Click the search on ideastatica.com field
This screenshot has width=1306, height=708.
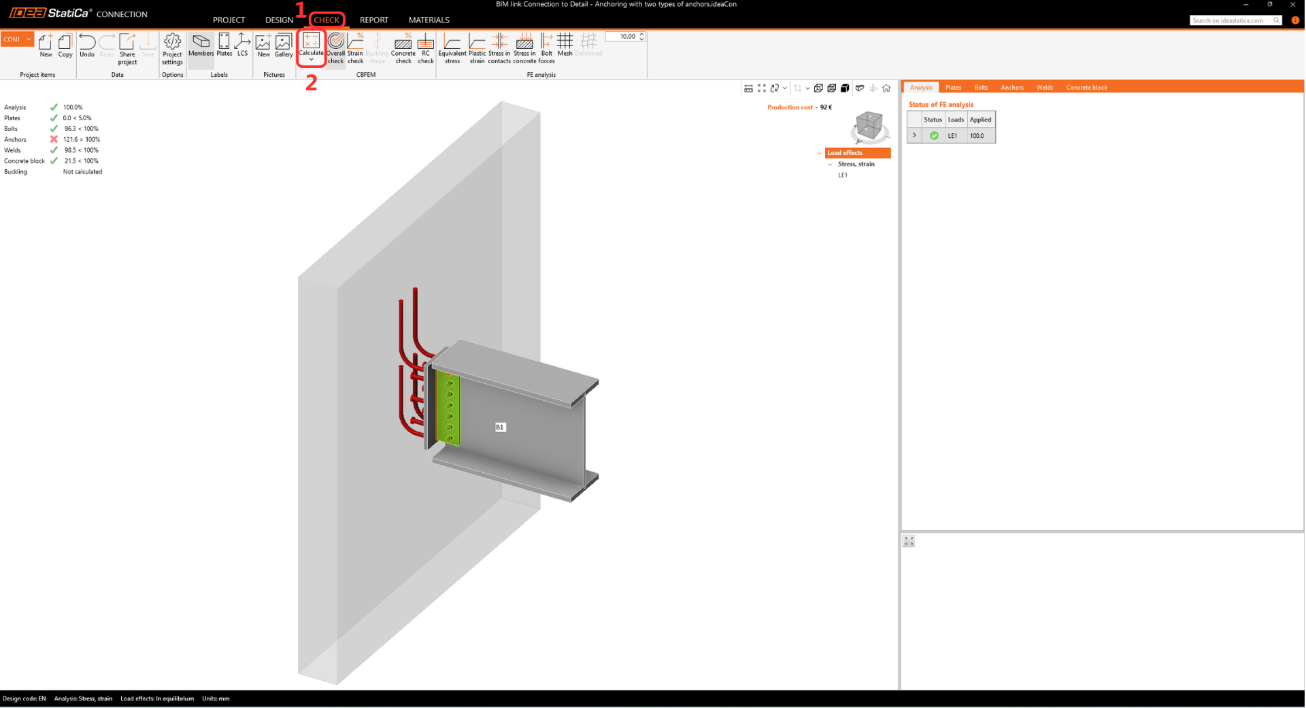pyautogui.click(x=1231, y=20)
